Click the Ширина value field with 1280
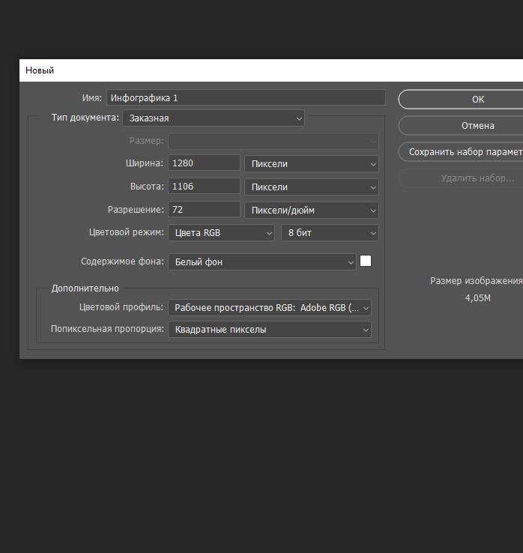The image size is (523, 553). pos(204,163)
